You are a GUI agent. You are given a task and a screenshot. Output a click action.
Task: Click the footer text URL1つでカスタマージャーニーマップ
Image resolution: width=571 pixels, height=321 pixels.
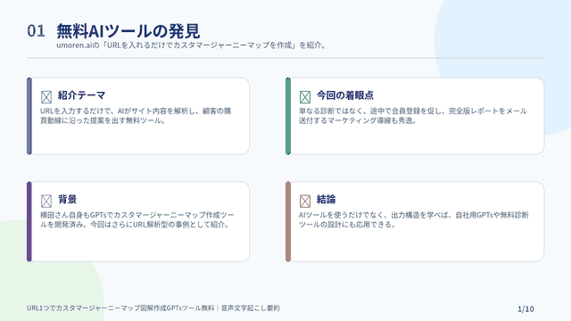pyautogui.click(x=153, y=308)
